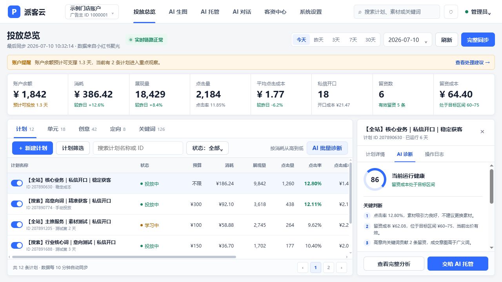Open the 状态：全部 status filter
The height and width of the screenshot is (282, 502).
[x=207, y=148]
